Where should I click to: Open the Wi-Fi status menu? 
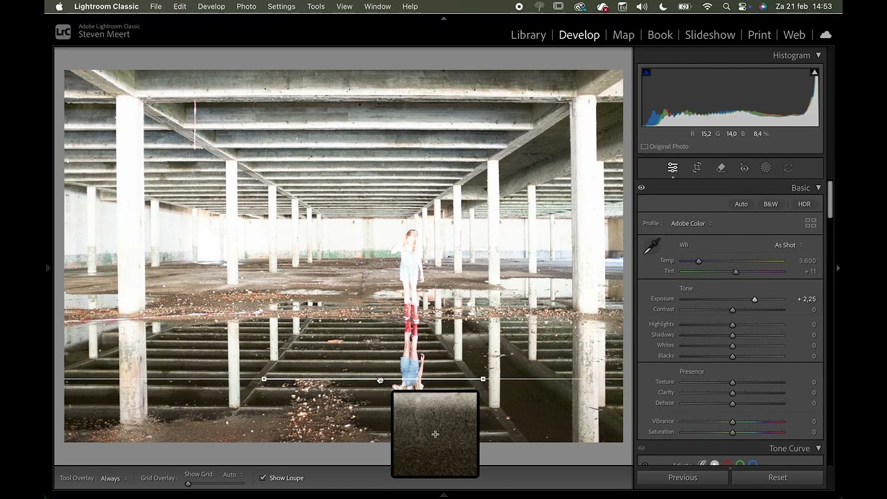pos(707,6)
